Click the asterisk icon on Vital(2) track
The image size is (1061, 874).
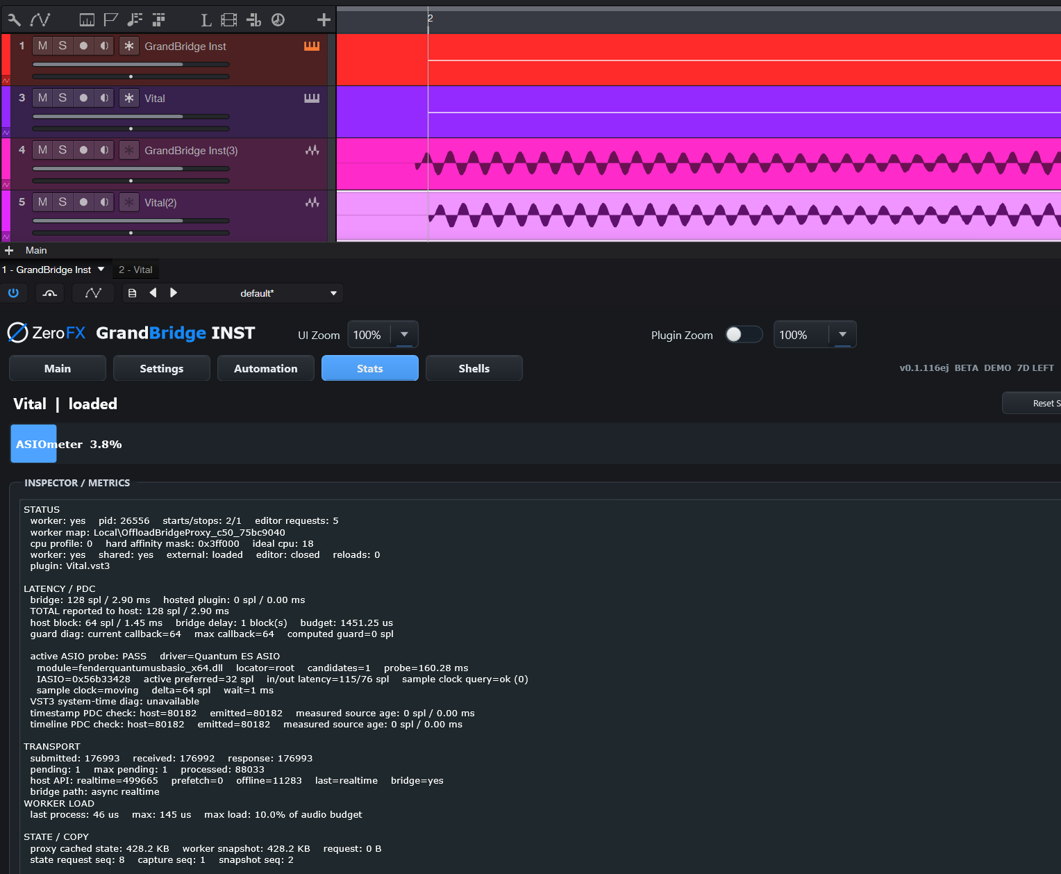tap(128, 202)
